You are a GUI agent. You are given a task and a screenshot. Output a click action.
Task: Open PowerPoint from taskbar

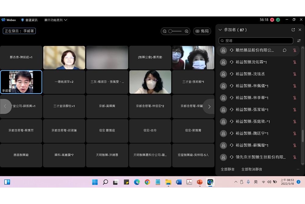coord(200,182)
